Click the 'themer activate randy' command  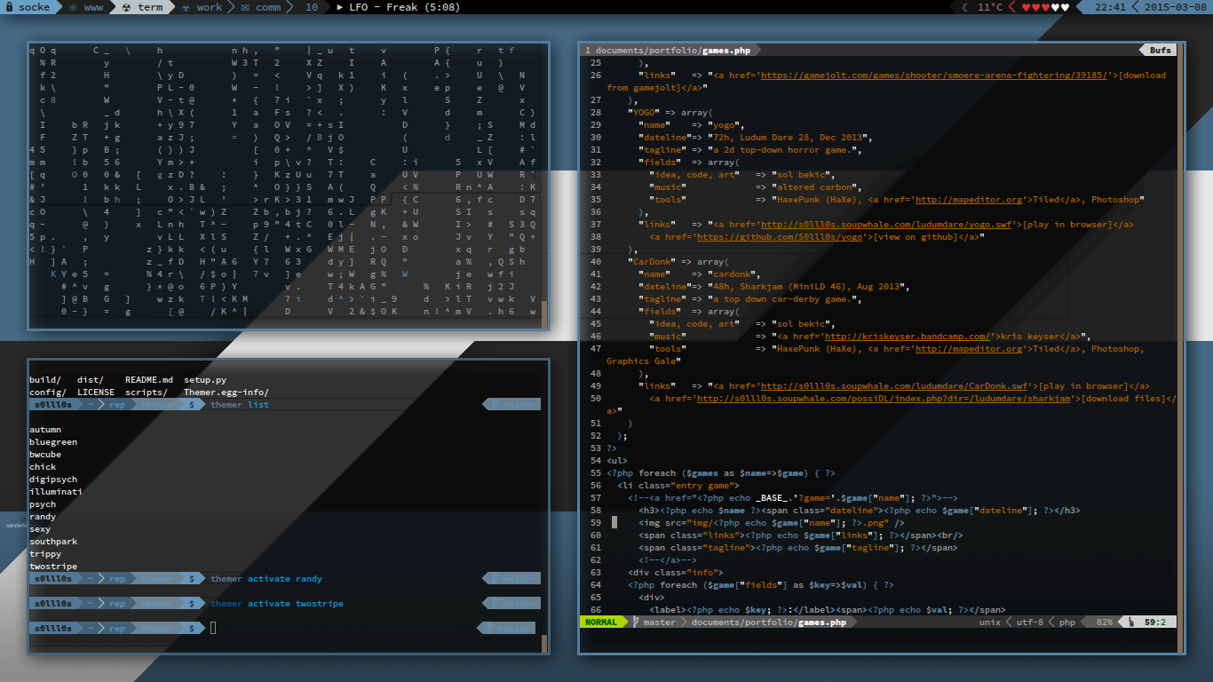point(266,579)
